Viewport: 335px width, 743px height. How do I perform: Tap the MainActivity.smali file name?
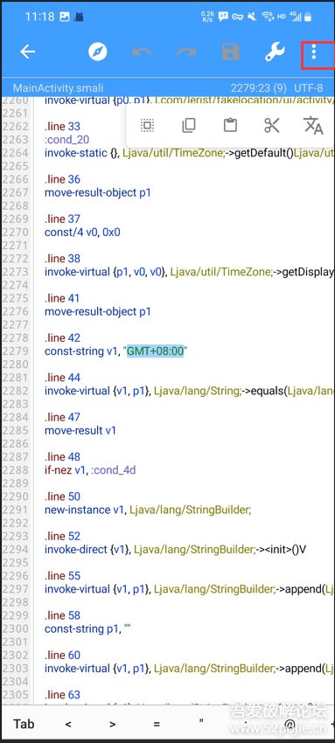pyautogui.click(x=58, y=88)
